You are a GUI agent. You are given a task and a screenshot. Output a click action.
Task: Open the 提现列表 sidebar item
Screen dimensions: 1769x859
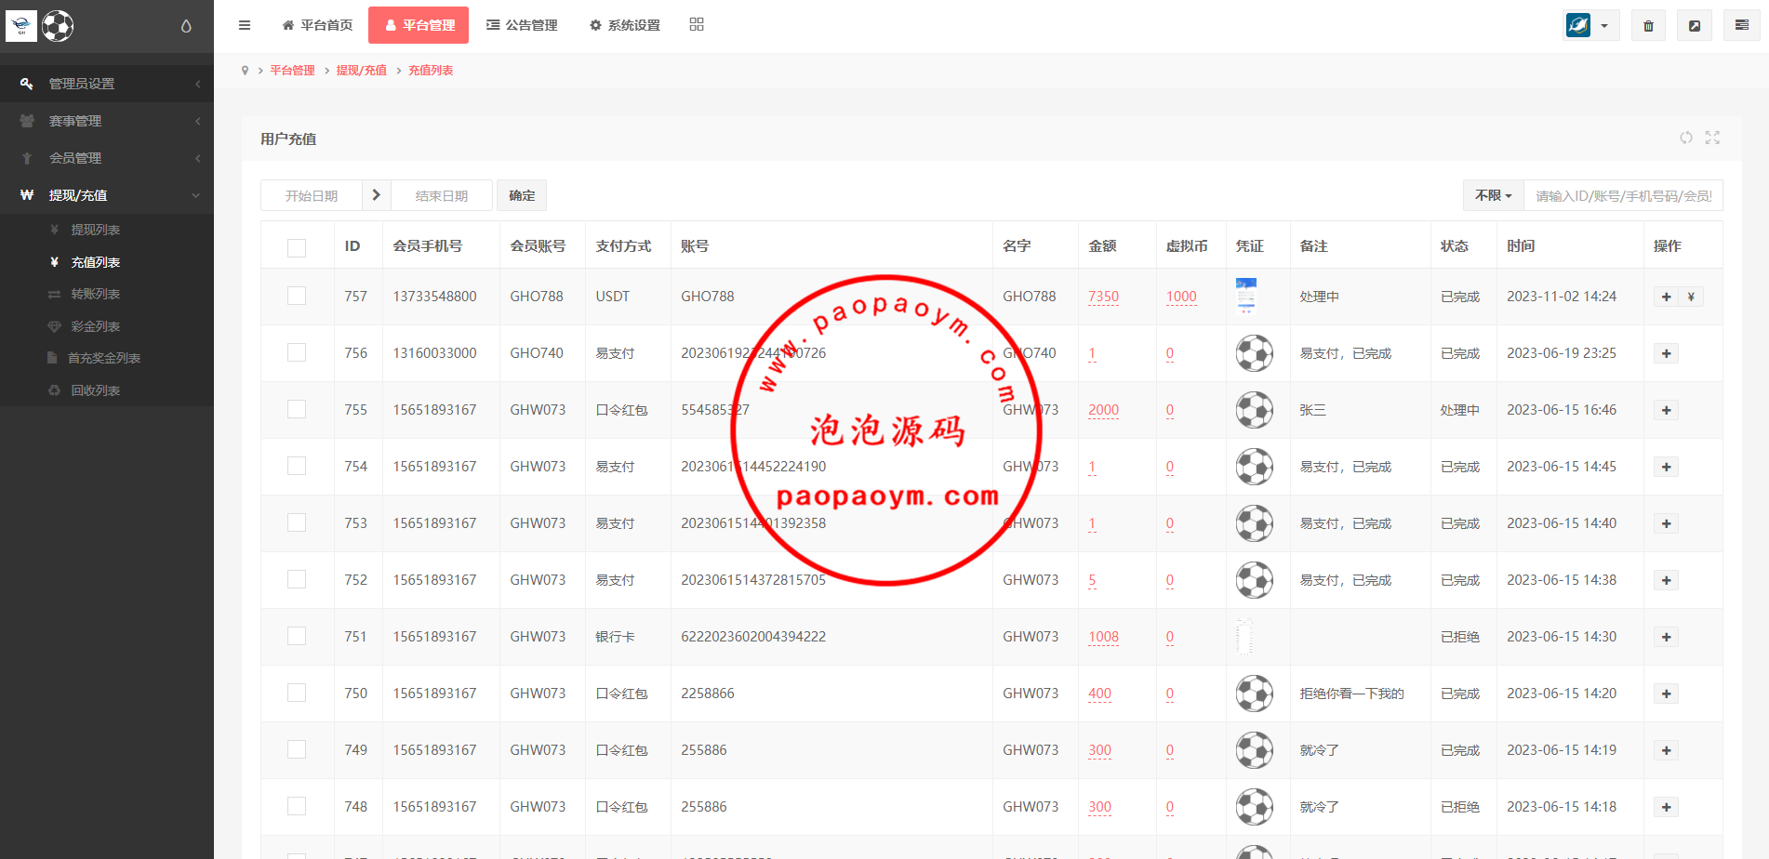tap(96, 230)
